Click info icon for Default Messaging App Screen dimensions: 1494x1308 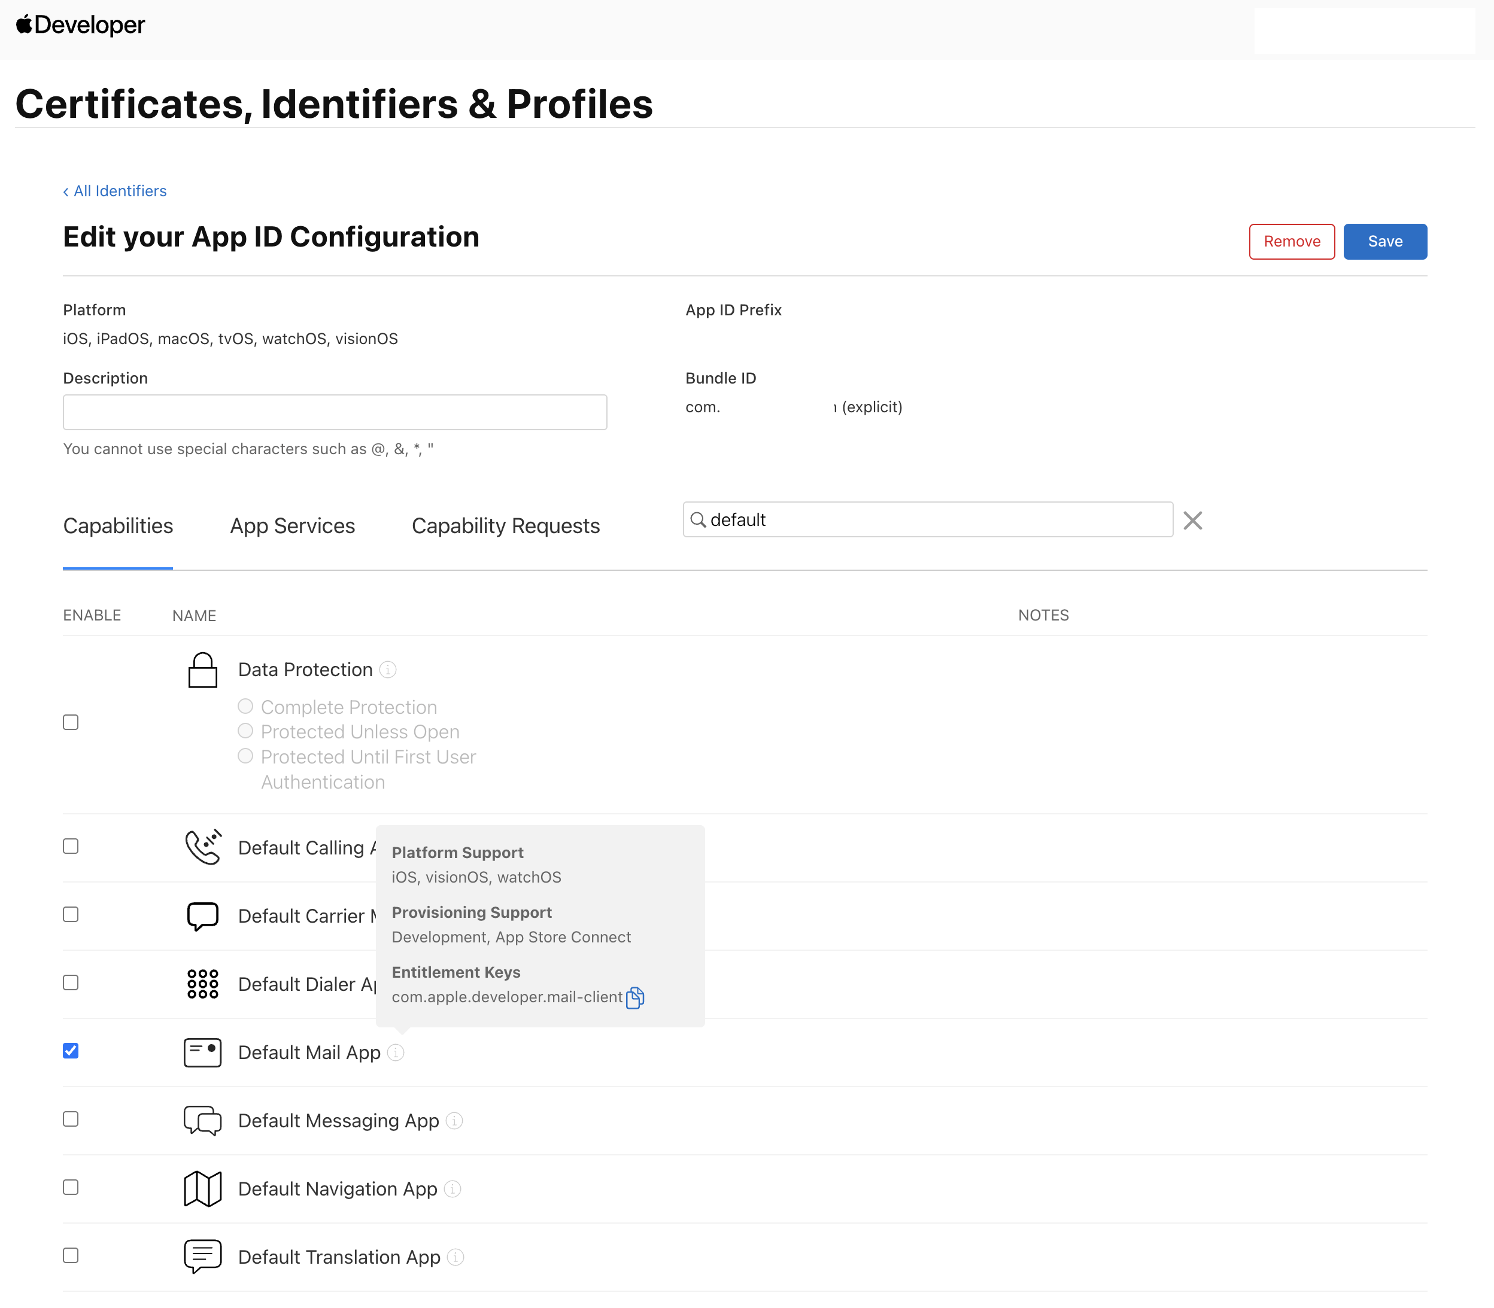pyautogui.click(x=454, y=1120)
